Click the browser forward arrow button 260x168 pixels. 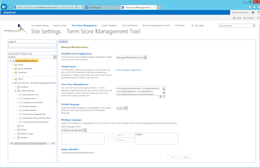[x=10, y=7]
